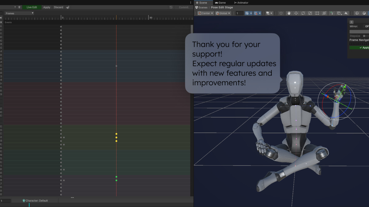The width and height of the screenshot is (369, 207).
Task: Select the Rotate tool in Scene toolbar
Action: [303, 13]
